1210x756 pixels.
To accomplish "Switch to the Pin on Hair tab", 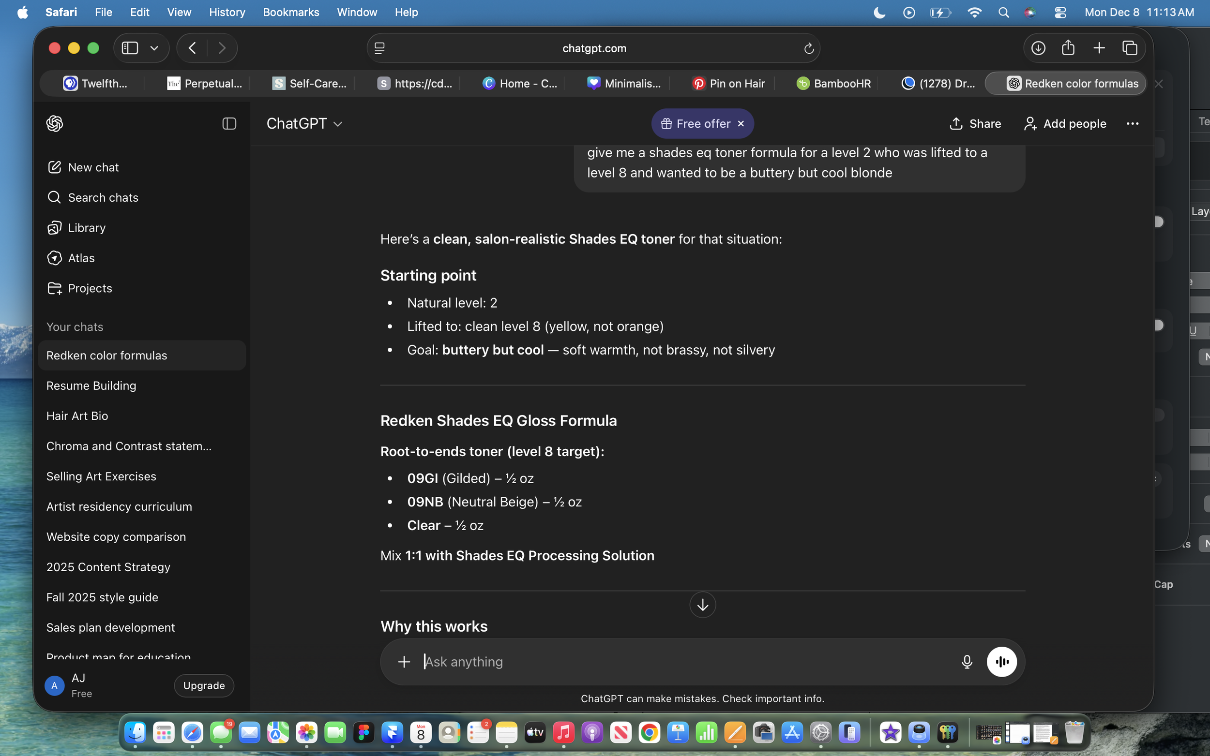I will click(x=728, y=84).
